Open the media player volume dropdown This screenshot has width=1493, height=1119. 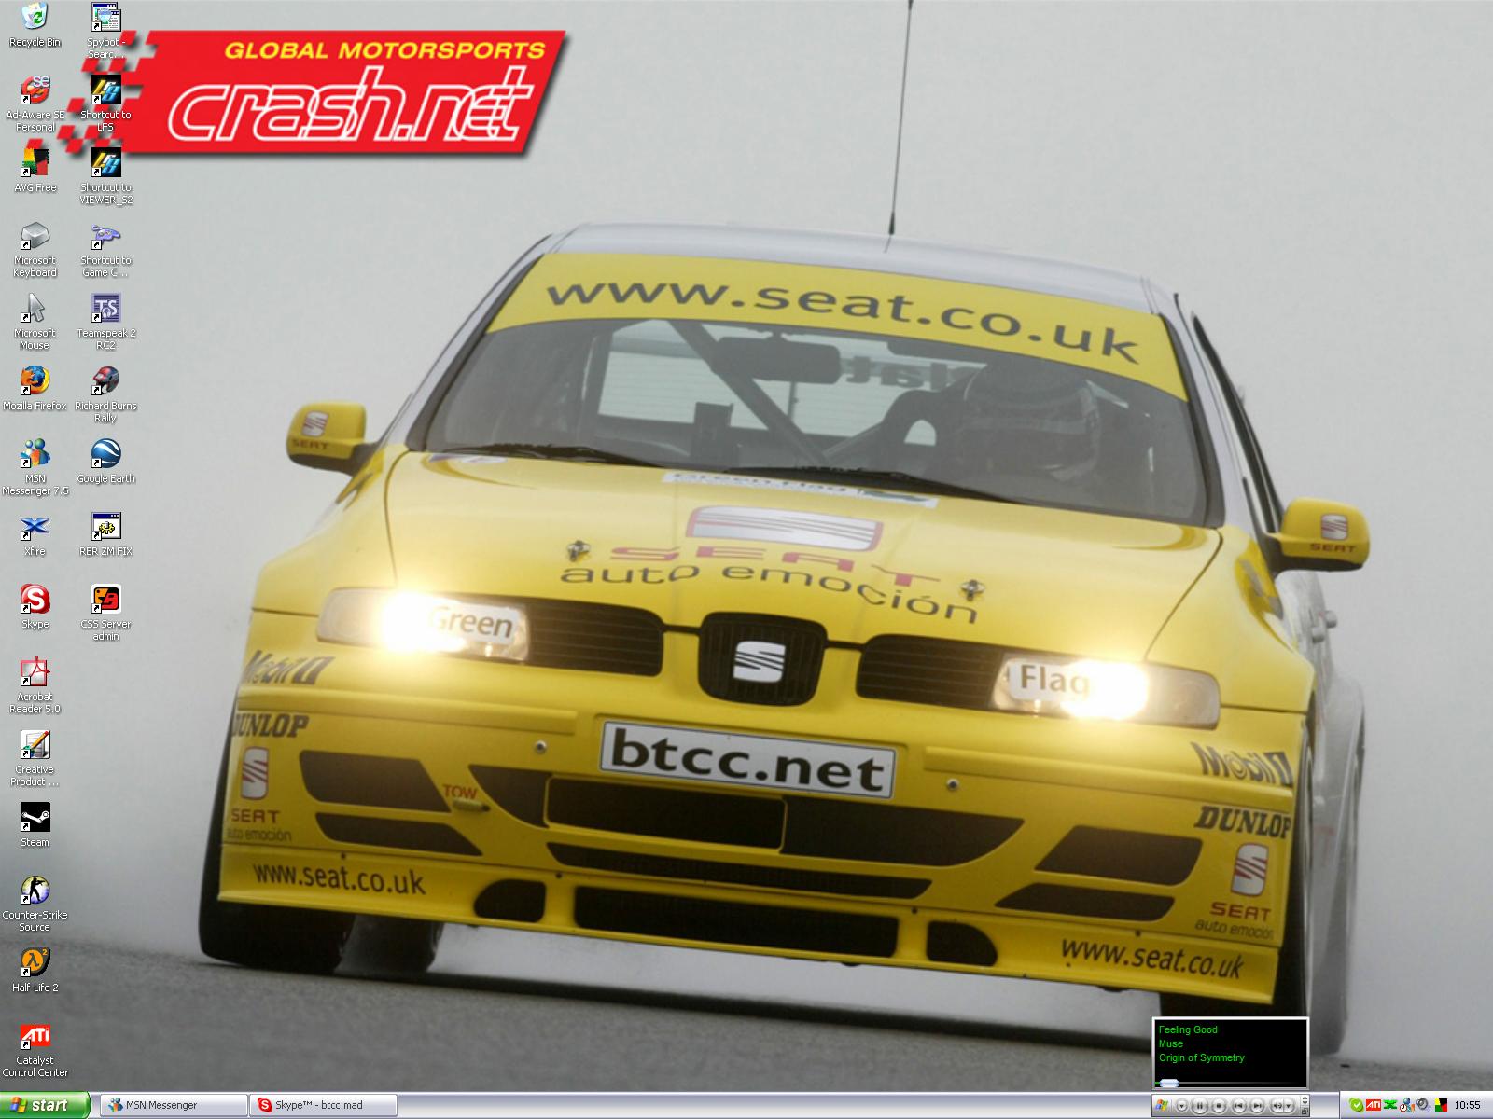pyautogui.click(x=1289, y=1106)
